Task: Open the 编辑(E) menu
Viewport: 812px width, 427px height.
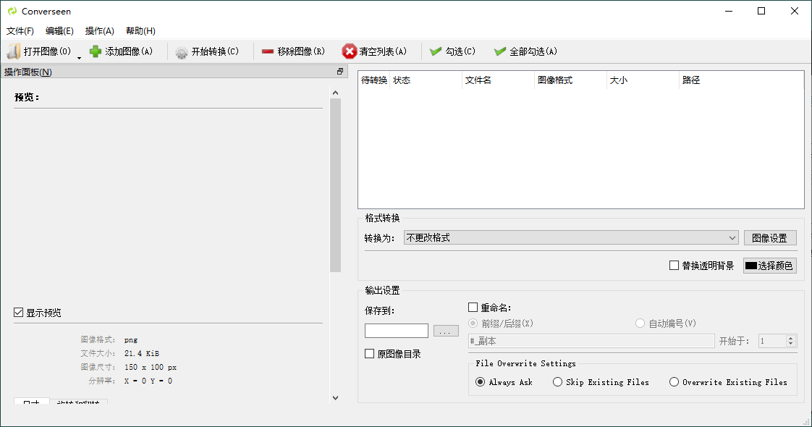Action: coord(59,31)
